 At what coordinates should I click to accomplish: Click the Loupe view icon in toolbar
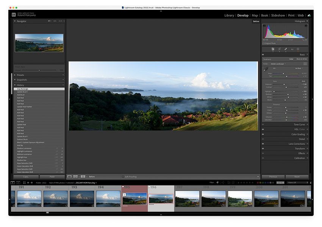(69, 177)
